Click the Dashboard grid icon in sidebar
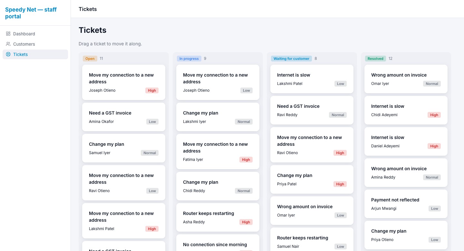The height and width of the screenshot is (251, 464). (x=8, y=34)
